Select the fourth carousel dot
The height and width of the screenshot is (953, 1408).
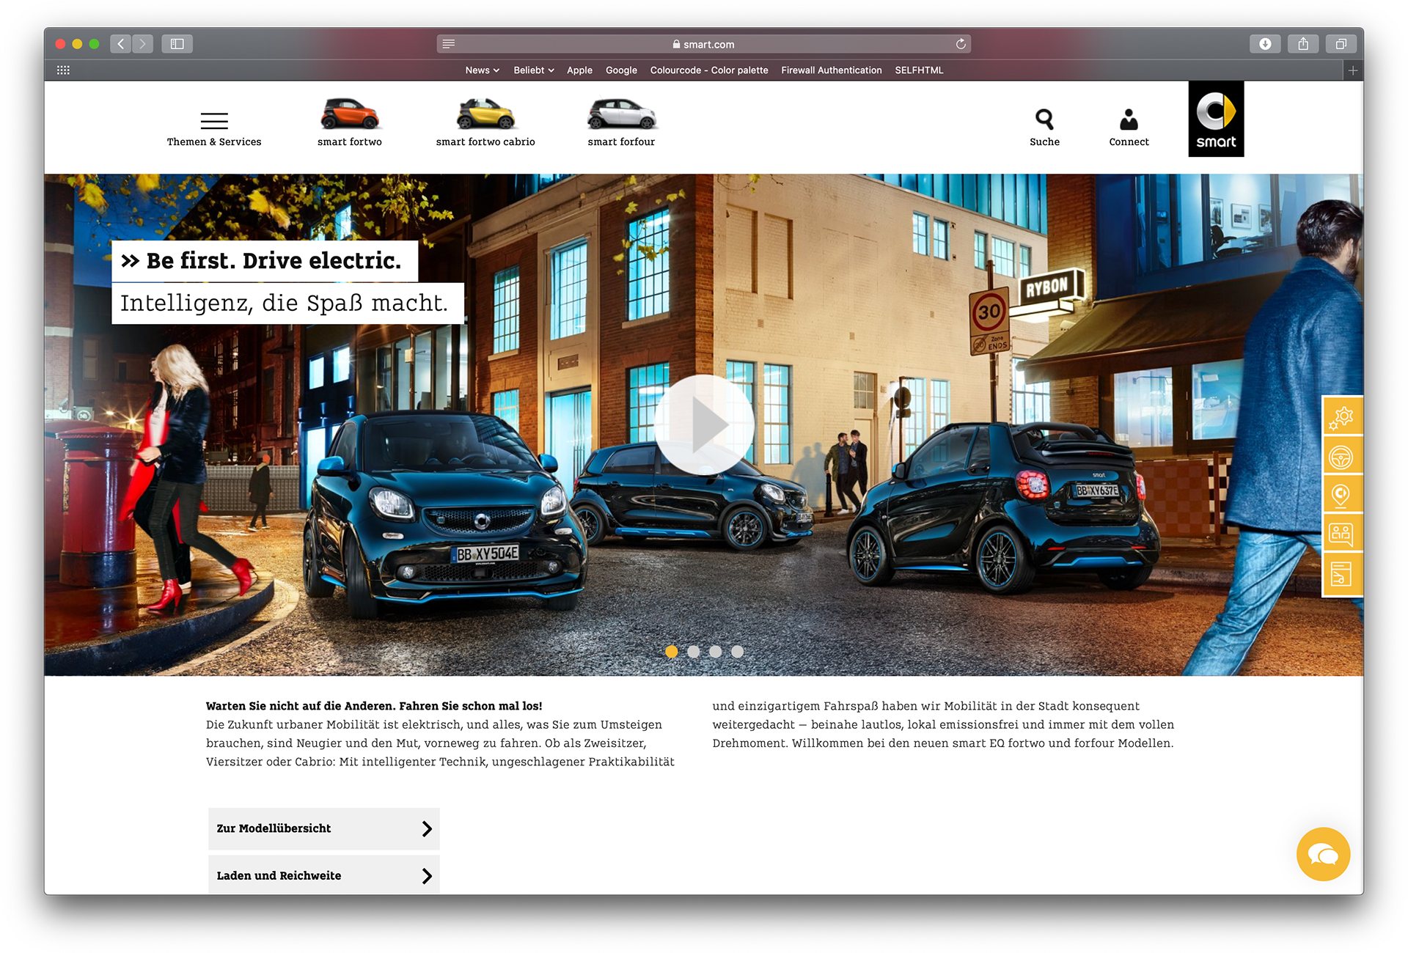(x=737, y=652)
